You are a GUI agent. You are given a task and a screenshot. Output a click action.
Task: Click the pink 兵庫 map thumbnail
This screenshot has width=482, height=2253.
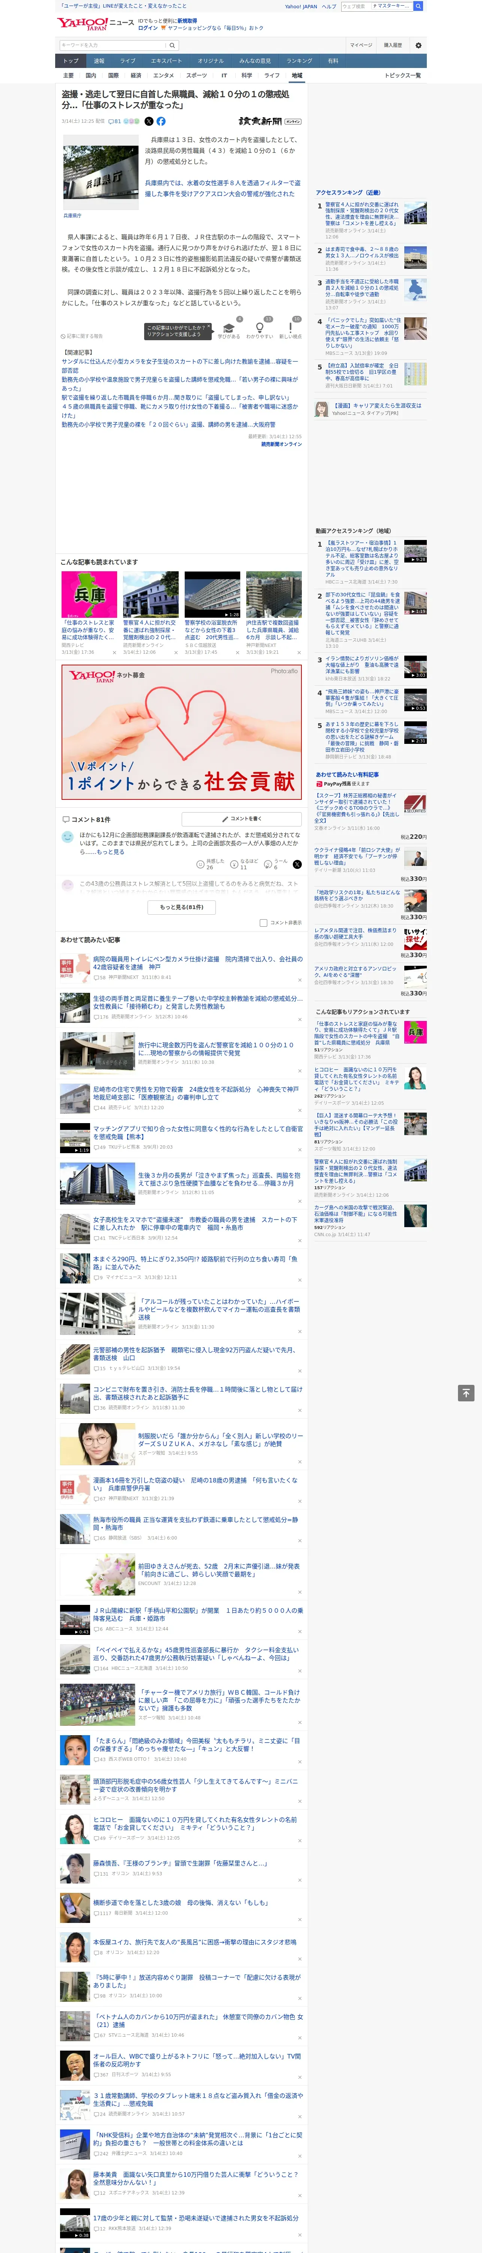click(x=89, y=595)
